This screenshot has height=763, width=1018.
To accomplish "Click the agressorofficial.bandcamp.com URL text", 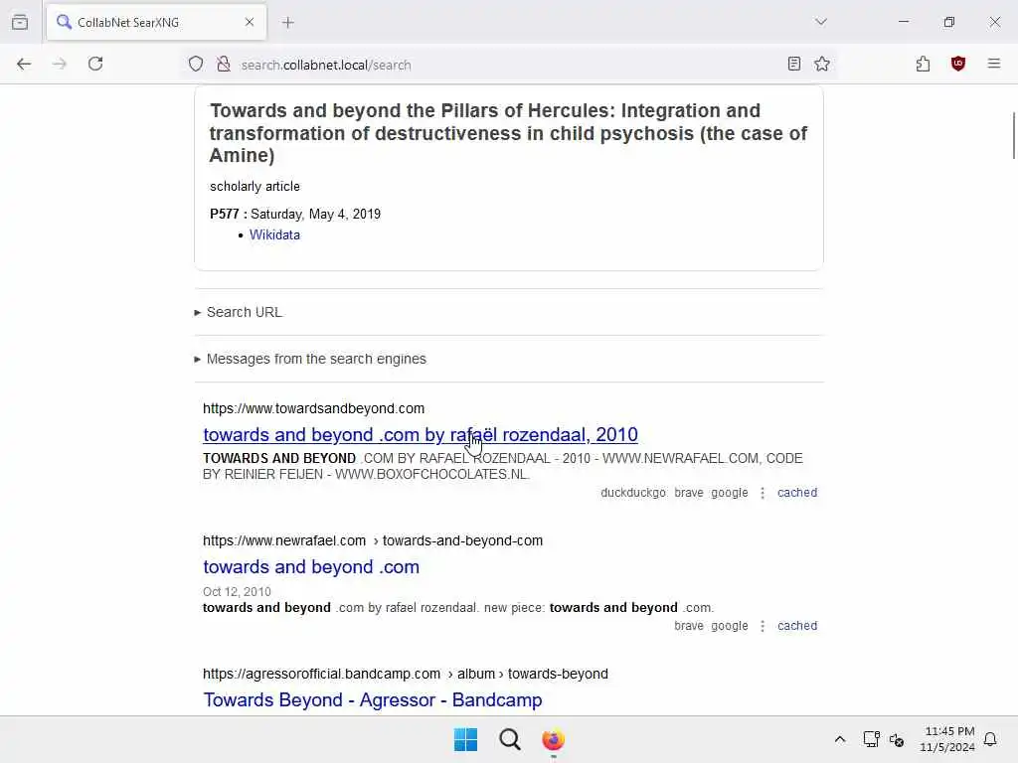I will pyautogui.click(x=406, y=675).
